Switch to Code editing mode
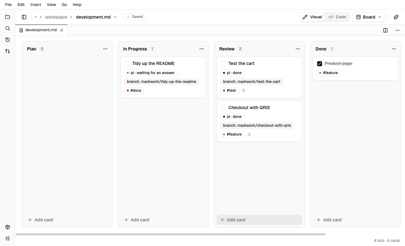Screen dimensions: 405x246 [337, 17]
